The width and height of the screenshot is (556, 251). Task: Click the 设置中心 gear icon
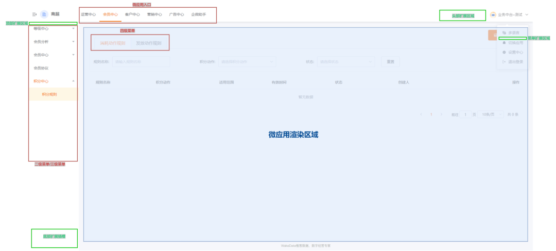[x=504, y=52]
